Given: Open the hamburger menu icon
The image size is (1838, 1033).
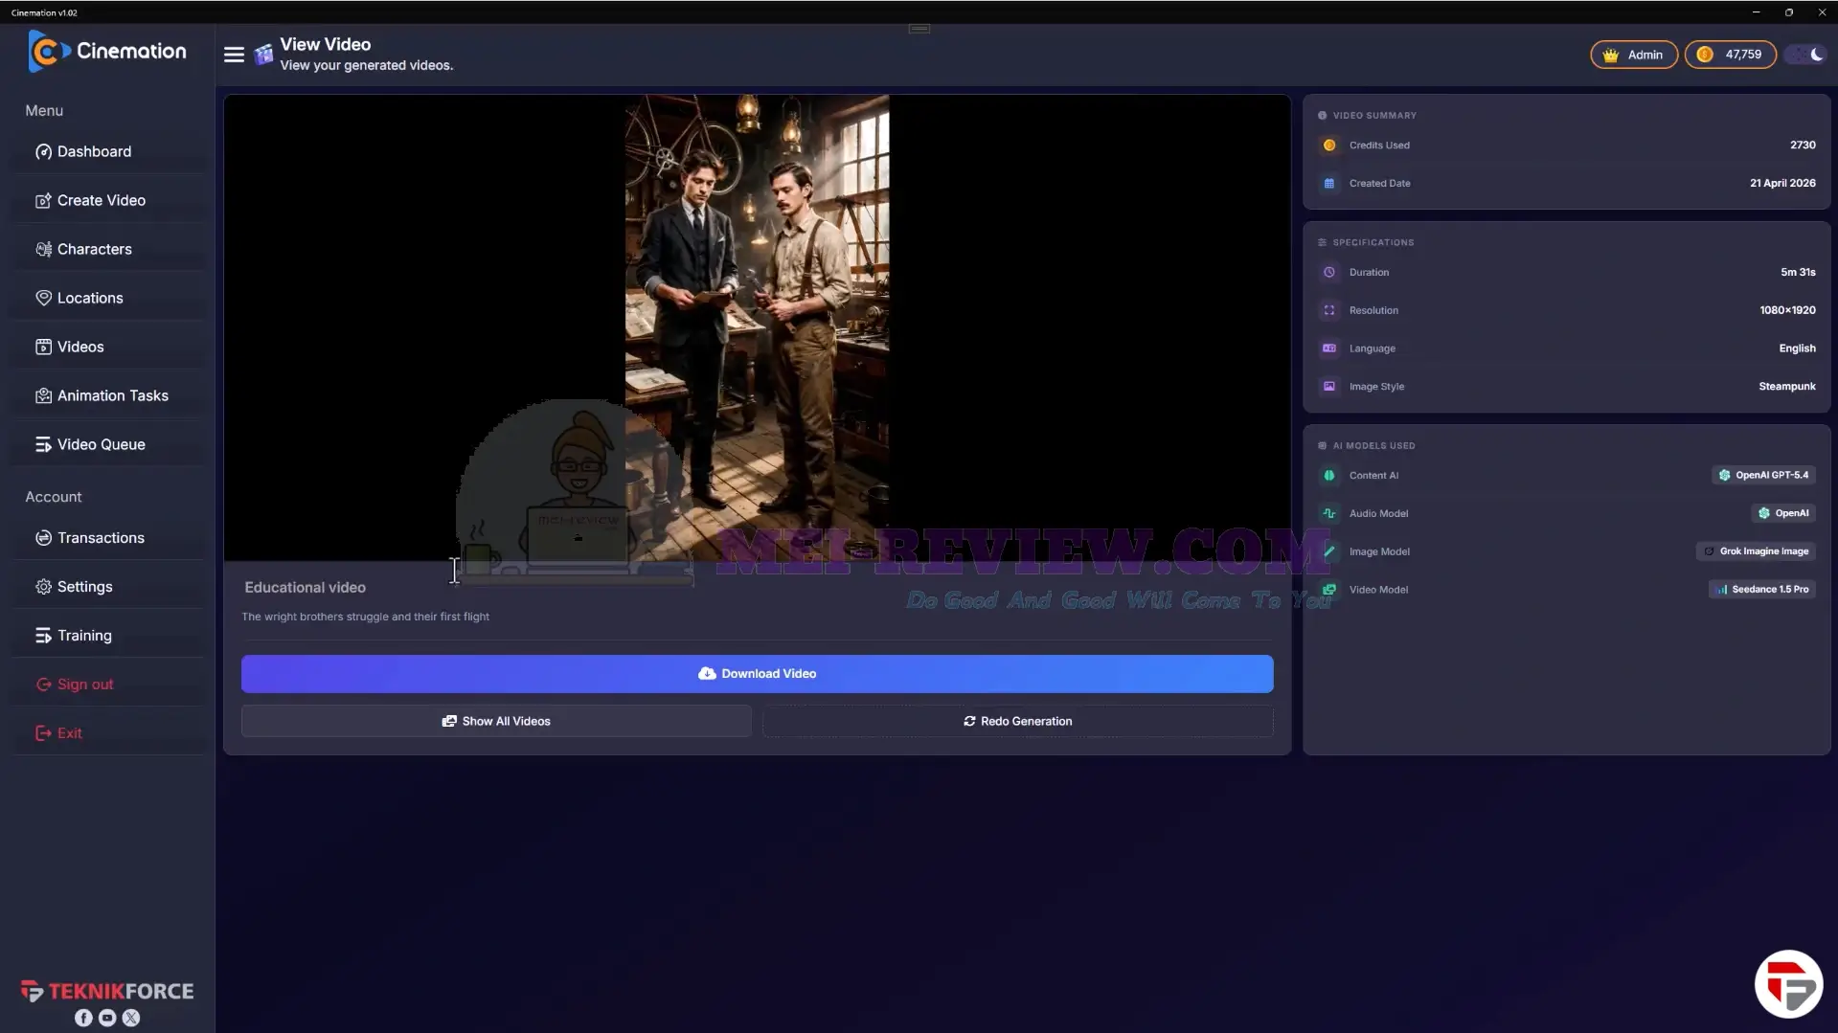Looking at the screenshot, I should coord(234,55).
